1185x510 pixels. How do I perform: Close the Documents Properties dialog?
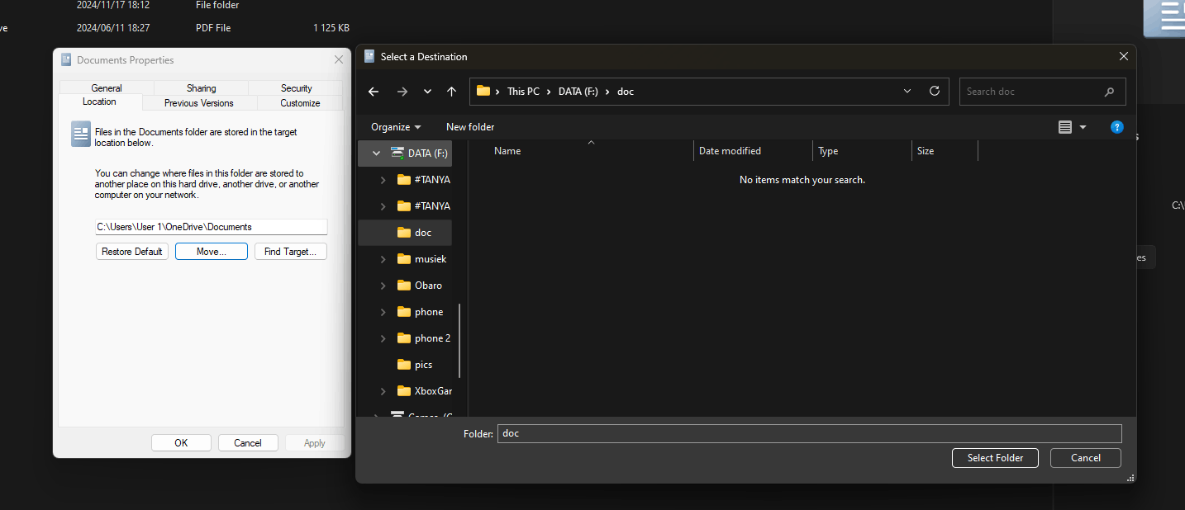[338, 60]
